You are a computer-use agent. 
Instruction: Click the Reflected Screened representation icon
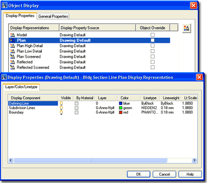(12, 67)
